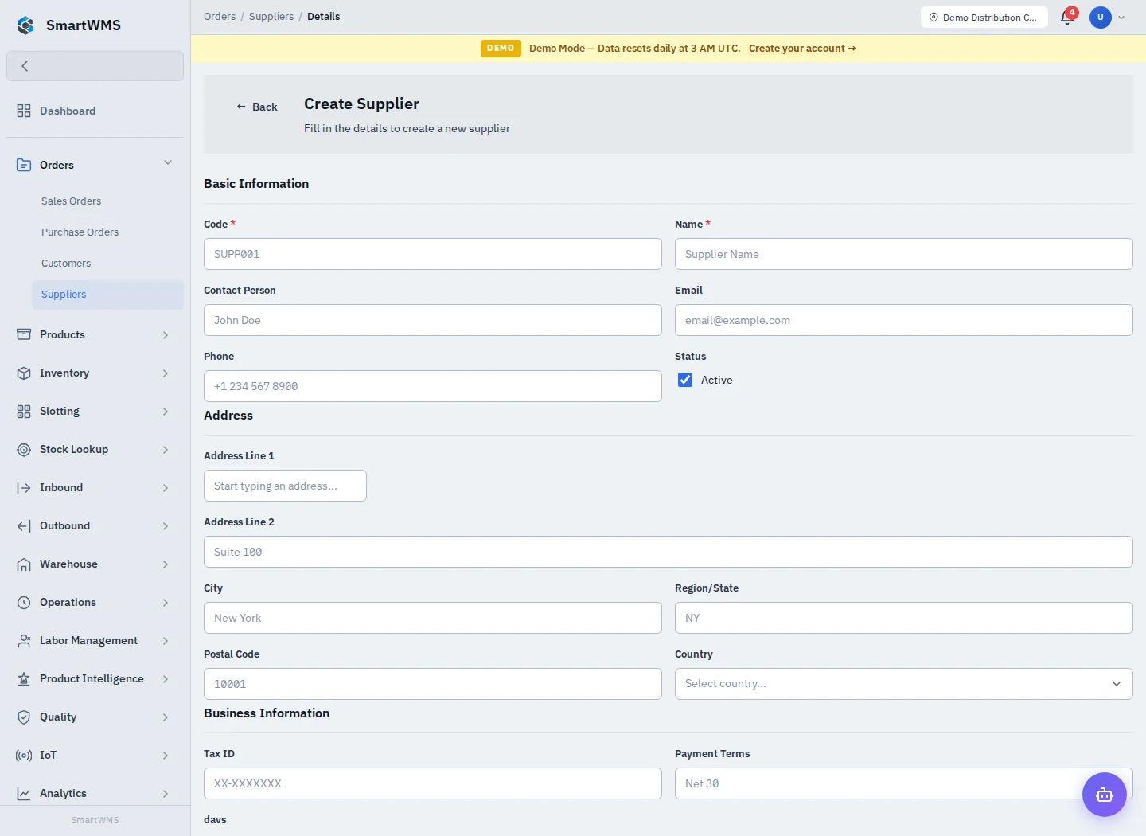
Task: Click the Products box icon
Action: (24, 334)
